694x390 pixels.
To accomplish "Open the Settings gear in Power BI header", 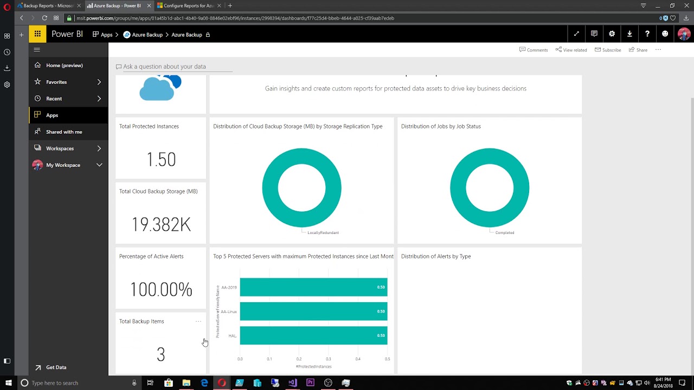I will (x=612, y=34).
